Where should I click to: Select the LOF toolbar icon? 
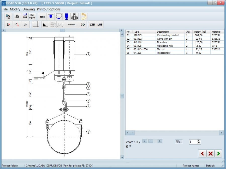(100, 24)
